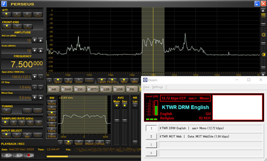Image resolution: width=267 pixels, height=161 pixels.
Task: Increase Scale dB/div with the up arrow
Action: [x=40, y=51]
